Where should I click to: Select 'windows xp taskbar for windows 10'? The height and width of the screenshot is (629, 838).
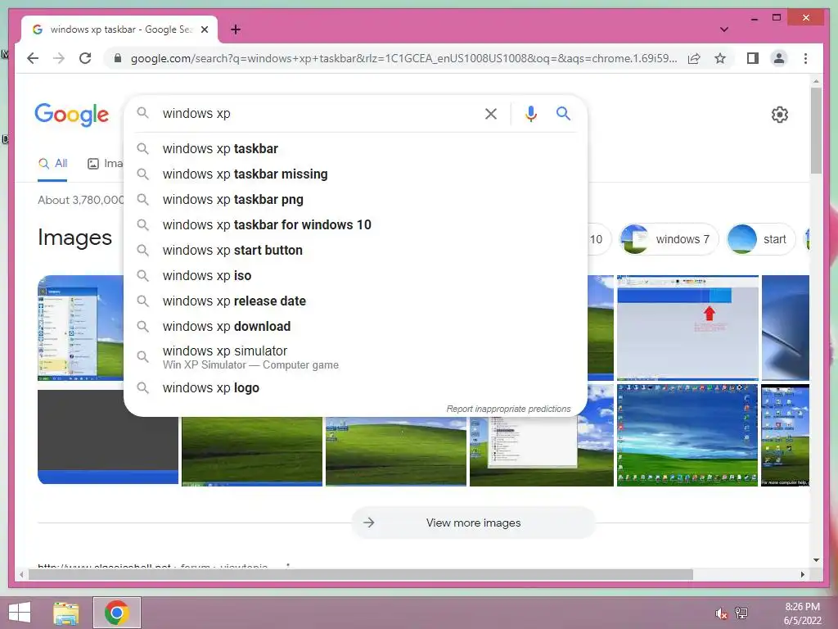point(355,224)
